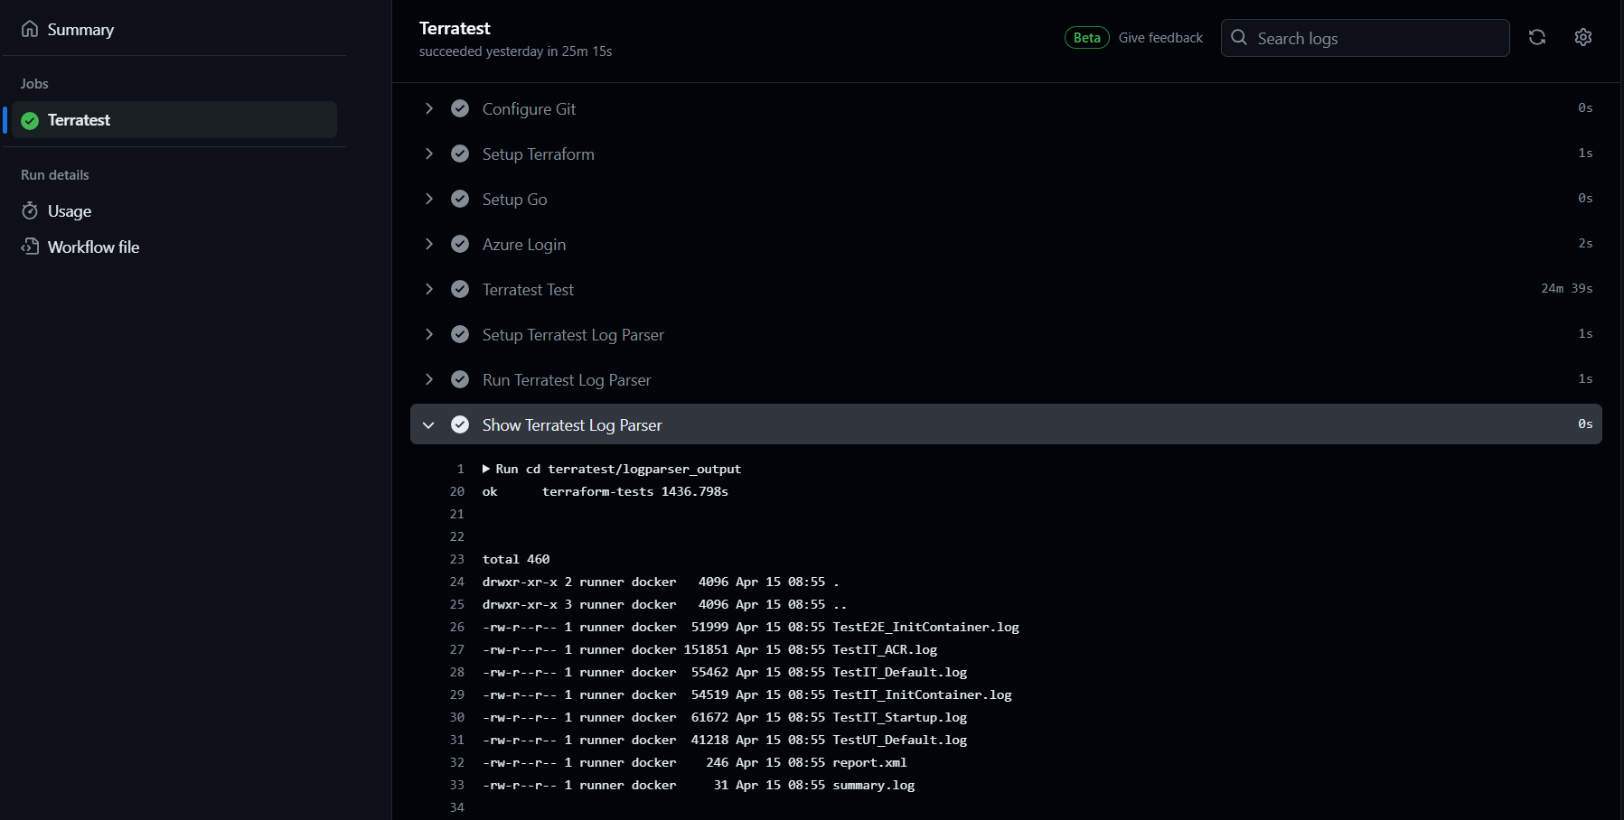The height and width of the screenshot is (820, 1624).
Task: Click the Summary home icon
Action: coord(30,29)
